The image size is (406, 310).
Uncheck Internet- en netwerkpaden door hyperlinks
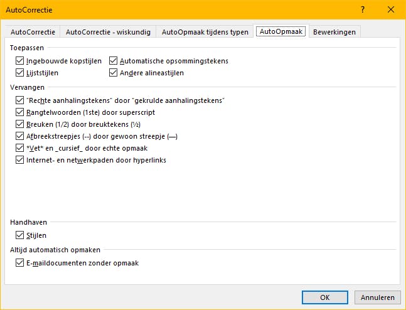click(x=20, y=160)
